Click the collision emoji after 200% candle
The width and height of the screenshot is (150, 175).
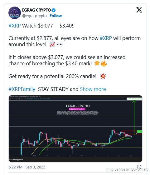click(103, 76)
